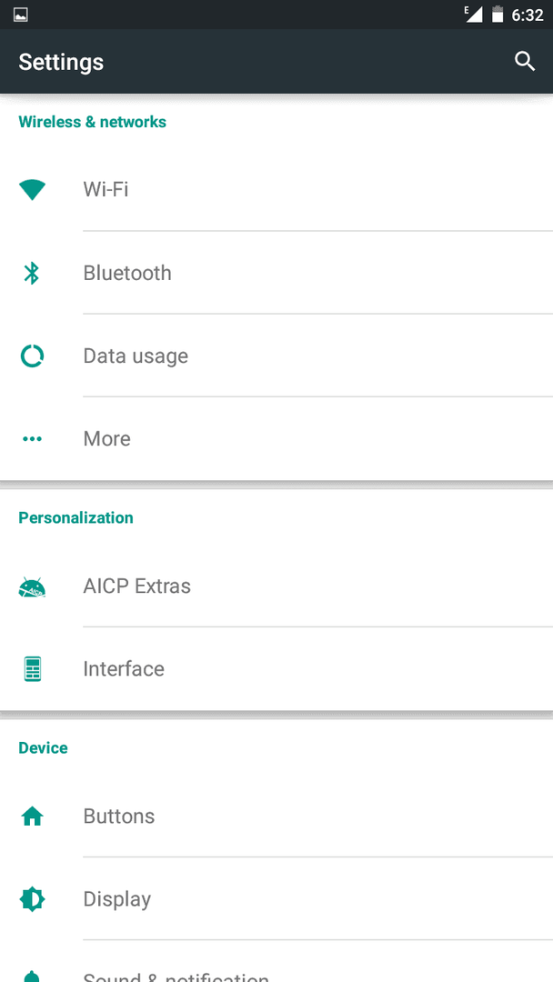The width and height of the screenshot is (553, 982).
Task: Tap the battery icon in status bar
Action: click(x=498, y=15)
